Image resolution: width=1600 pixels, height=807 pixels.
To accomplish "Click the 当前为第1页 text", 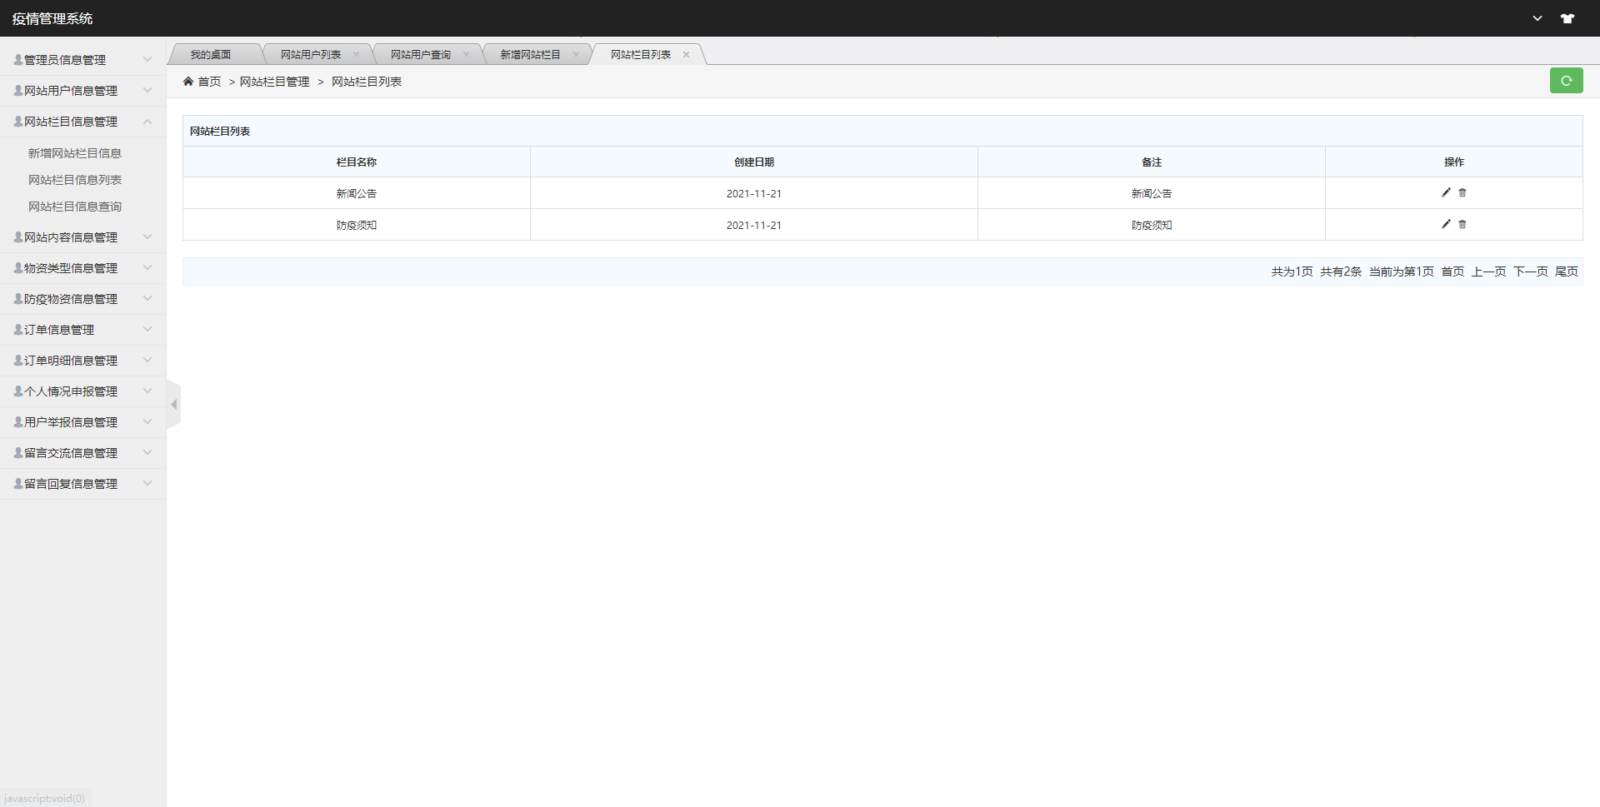I will [1402, 271].
